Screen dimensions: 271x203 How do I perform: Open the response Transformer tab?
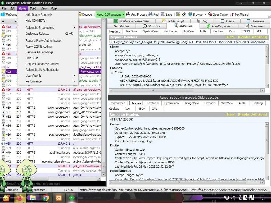point(117,103)
